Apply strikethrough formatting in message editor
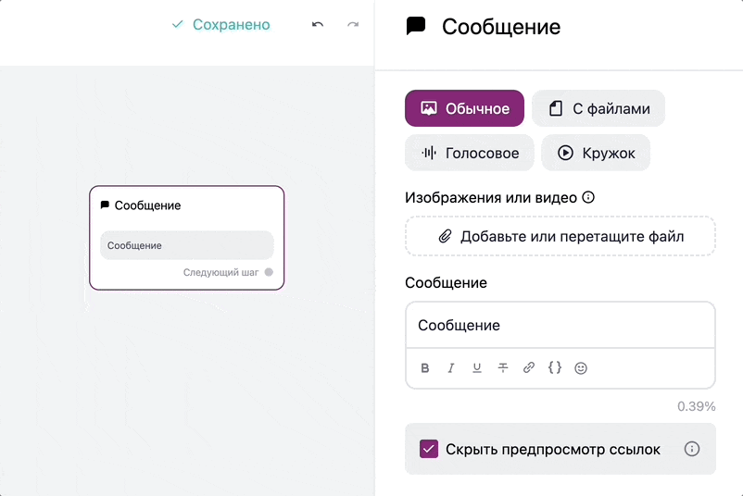743x496 pixels. pyautogui.click(x=503, y=368)
